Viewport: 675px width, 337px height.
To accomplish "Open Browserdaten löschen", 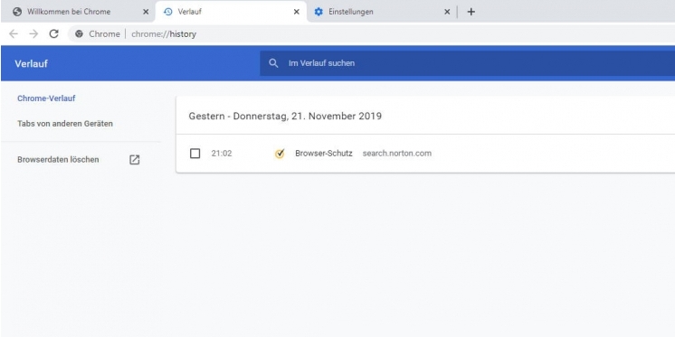I will [x=58, y=160].
